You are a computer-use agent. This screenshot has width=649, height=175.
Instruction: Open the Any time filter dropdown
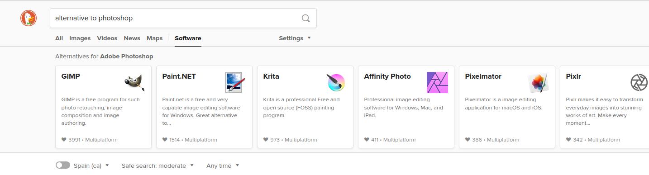click(x=223, y=166)
